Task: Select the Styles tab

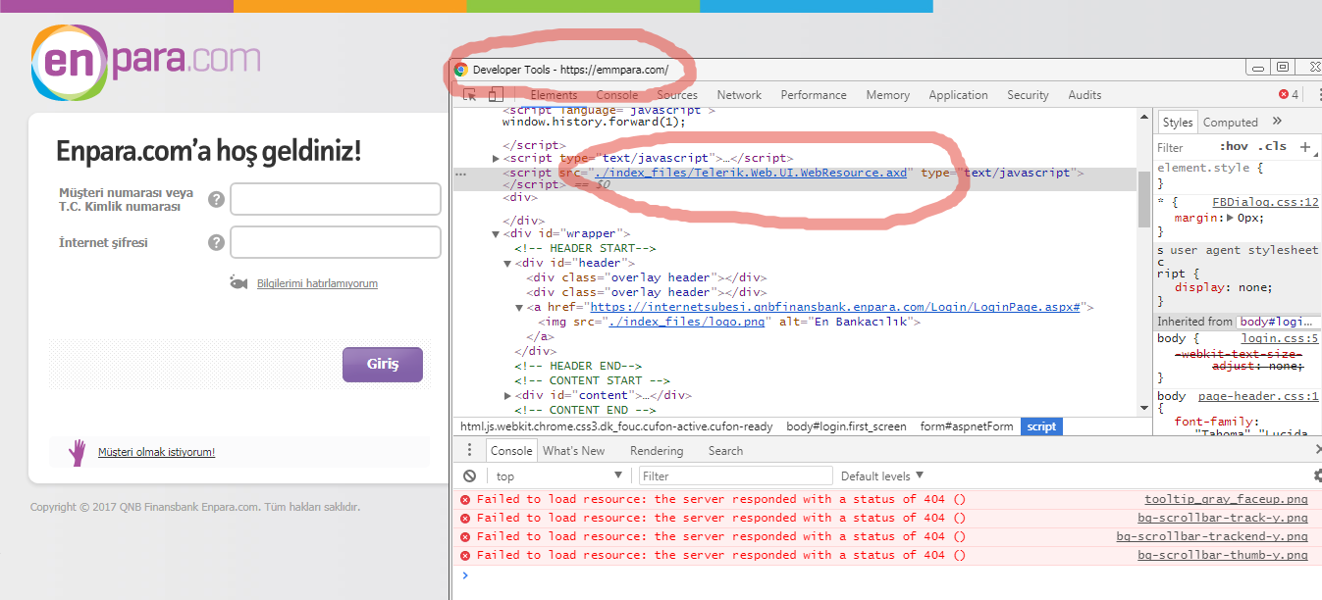Action: [x=1177, y=123]
